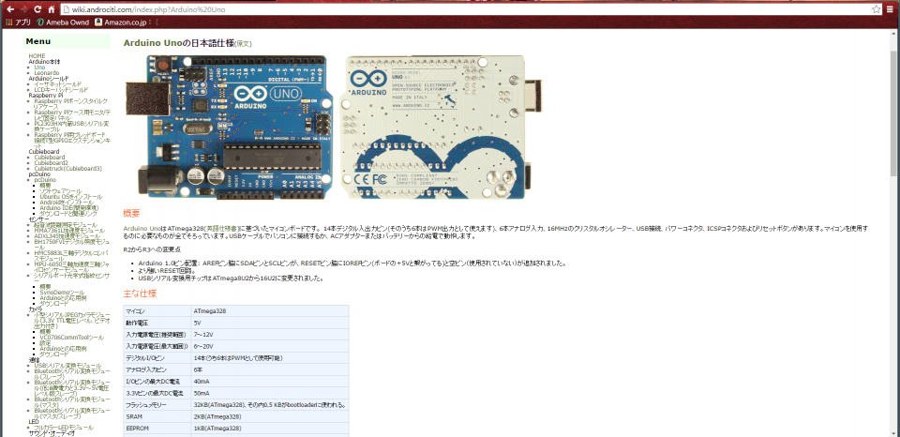Click the ATmega328 value in マイコン row
The height and width of the screenshot is (437, 900).
pyautogui.click(x=209, y=310)
